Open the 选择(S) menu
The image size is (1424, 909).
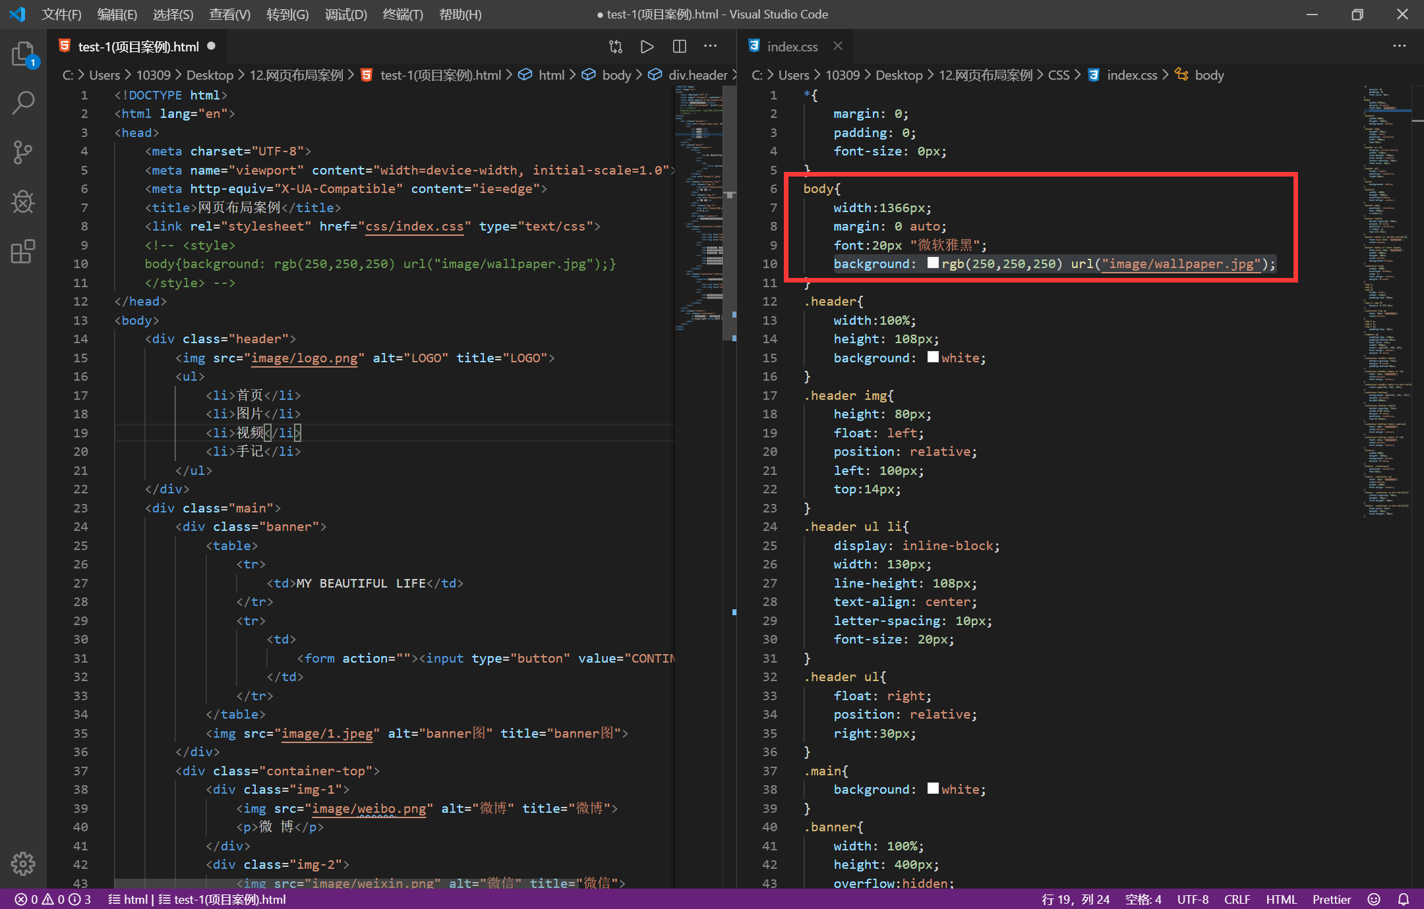coord(173,14)
